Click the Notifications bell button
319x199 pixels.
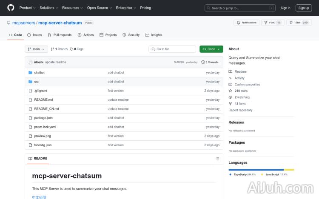tap(247, 23)
